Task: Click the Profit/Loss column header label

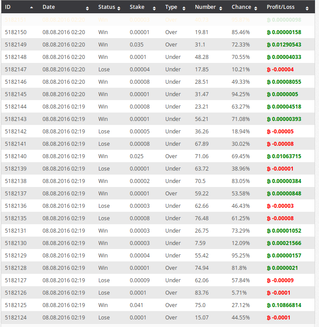Action: tap(280, 7)
